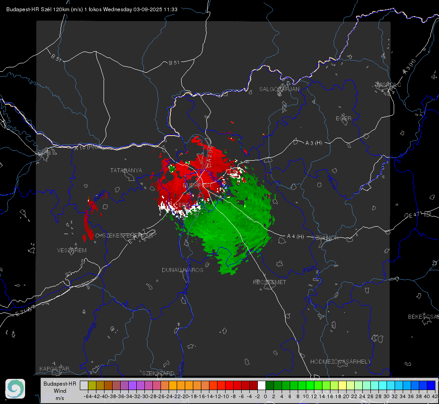
Task: Click the A 10 (H) road label
Action: 85,147
